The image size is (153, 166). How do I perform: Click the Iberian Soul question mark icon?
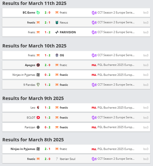click(x=57, y=159)
